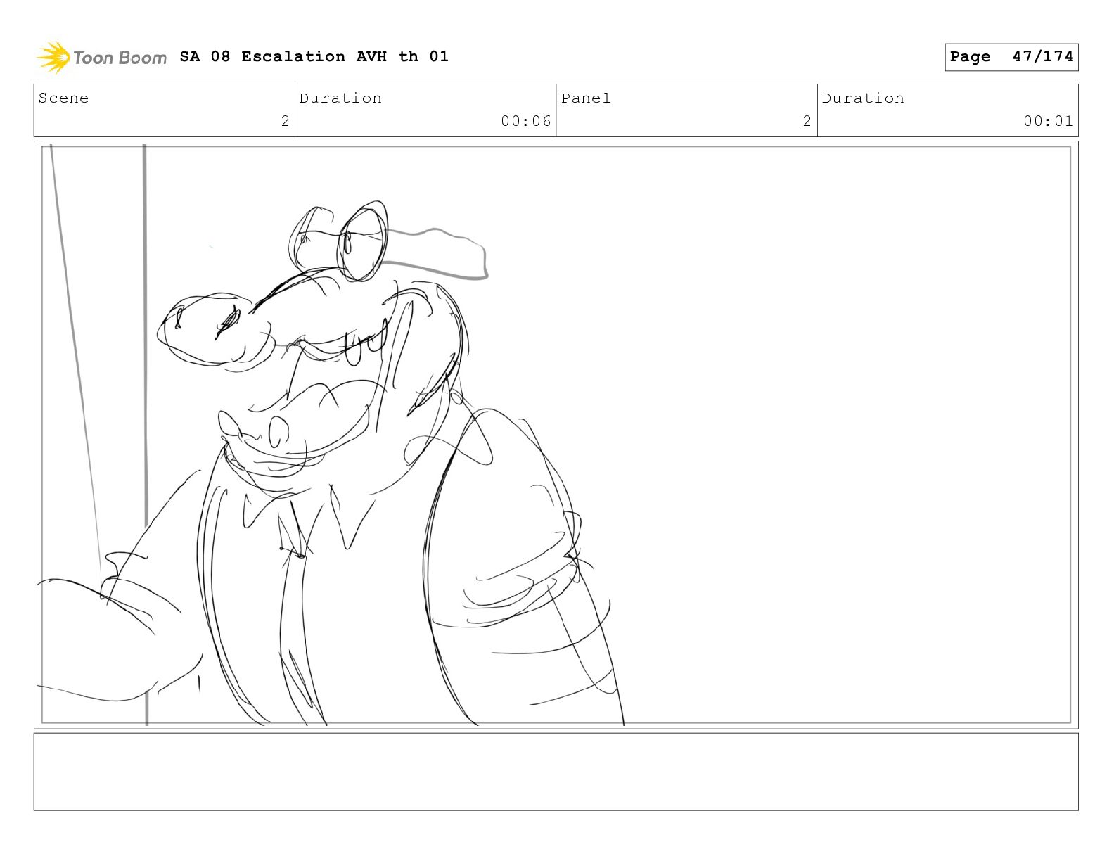Click scene number value '2'
The width and height of the screenshot is (1114, 861).
[x=285, y=121]
